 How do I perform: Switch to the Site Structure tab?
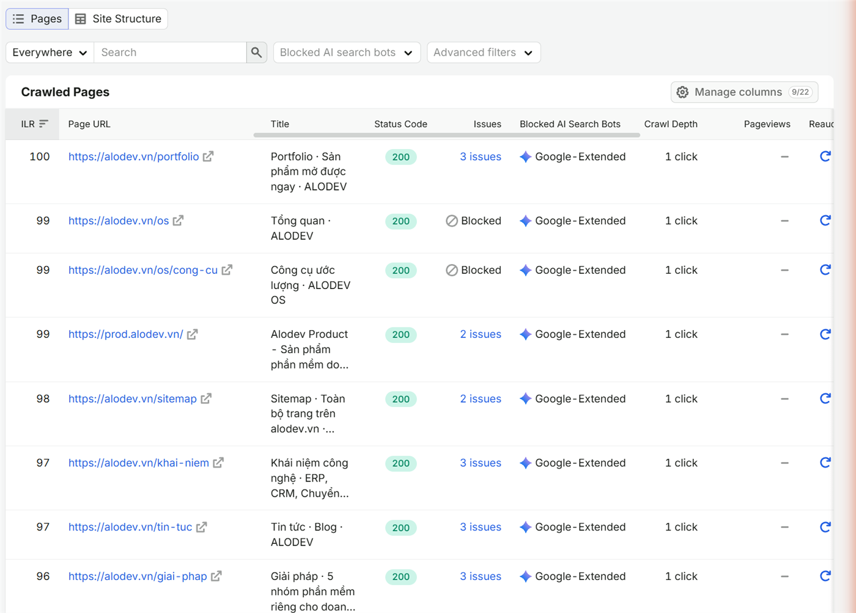118,19
